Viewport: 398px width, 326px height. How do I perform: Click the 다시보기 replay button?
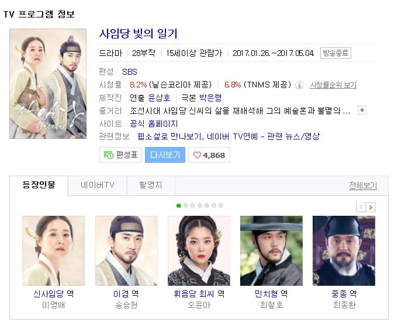tap(165, 155)
